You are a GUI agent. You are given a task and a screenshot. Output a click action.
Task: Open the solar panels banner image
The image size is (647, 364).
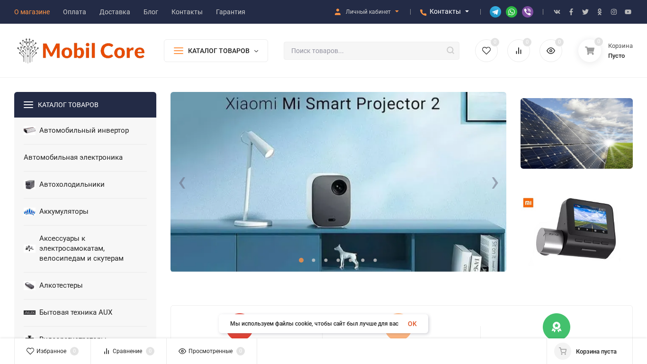(x=576, y=133)
